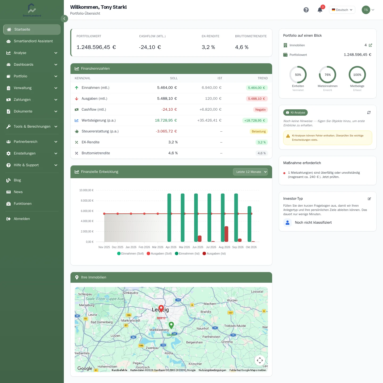The image size is (383, 383).
Task: Click the Startseite home icon
Action: (x=9, y=30)
